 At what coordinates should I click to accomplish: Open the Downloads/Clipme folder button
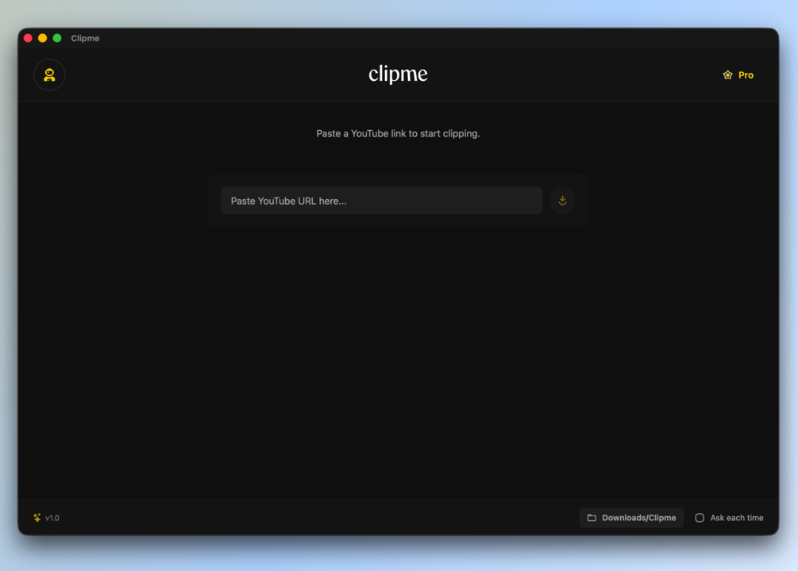(x=631, y=518)
